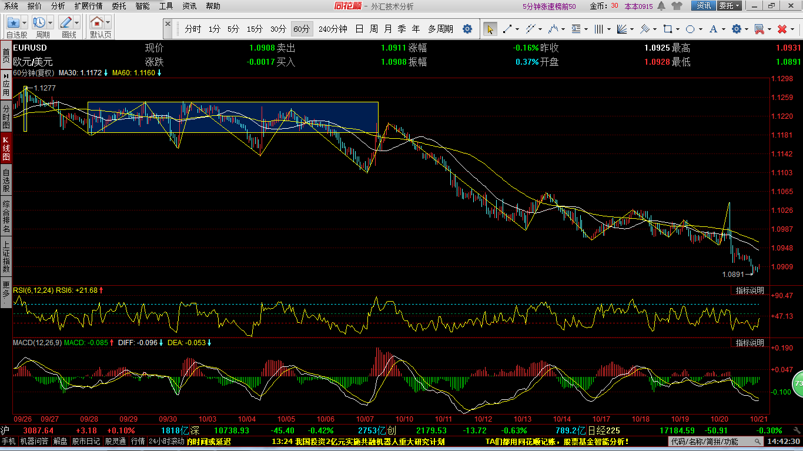Go to the 默认页 home icon
This screenshot has width=803, height=451.
[97, 23]
